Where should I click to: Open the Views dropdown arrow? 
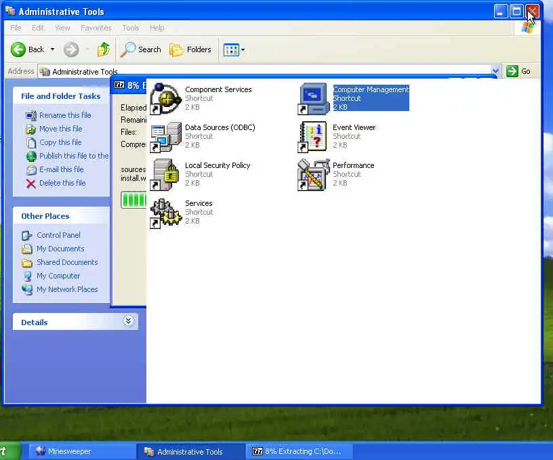[x=243, y=50]
